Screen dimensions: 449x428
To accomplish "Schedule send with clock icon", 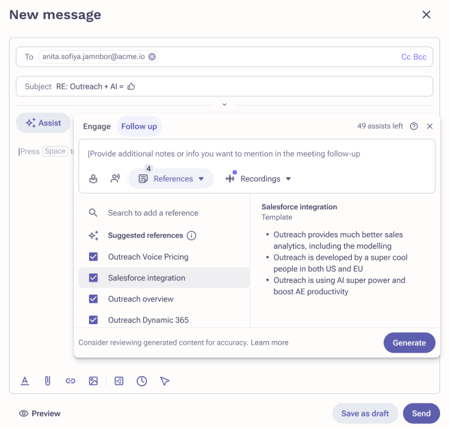I will pyautogui.click(x=142, y=381).
